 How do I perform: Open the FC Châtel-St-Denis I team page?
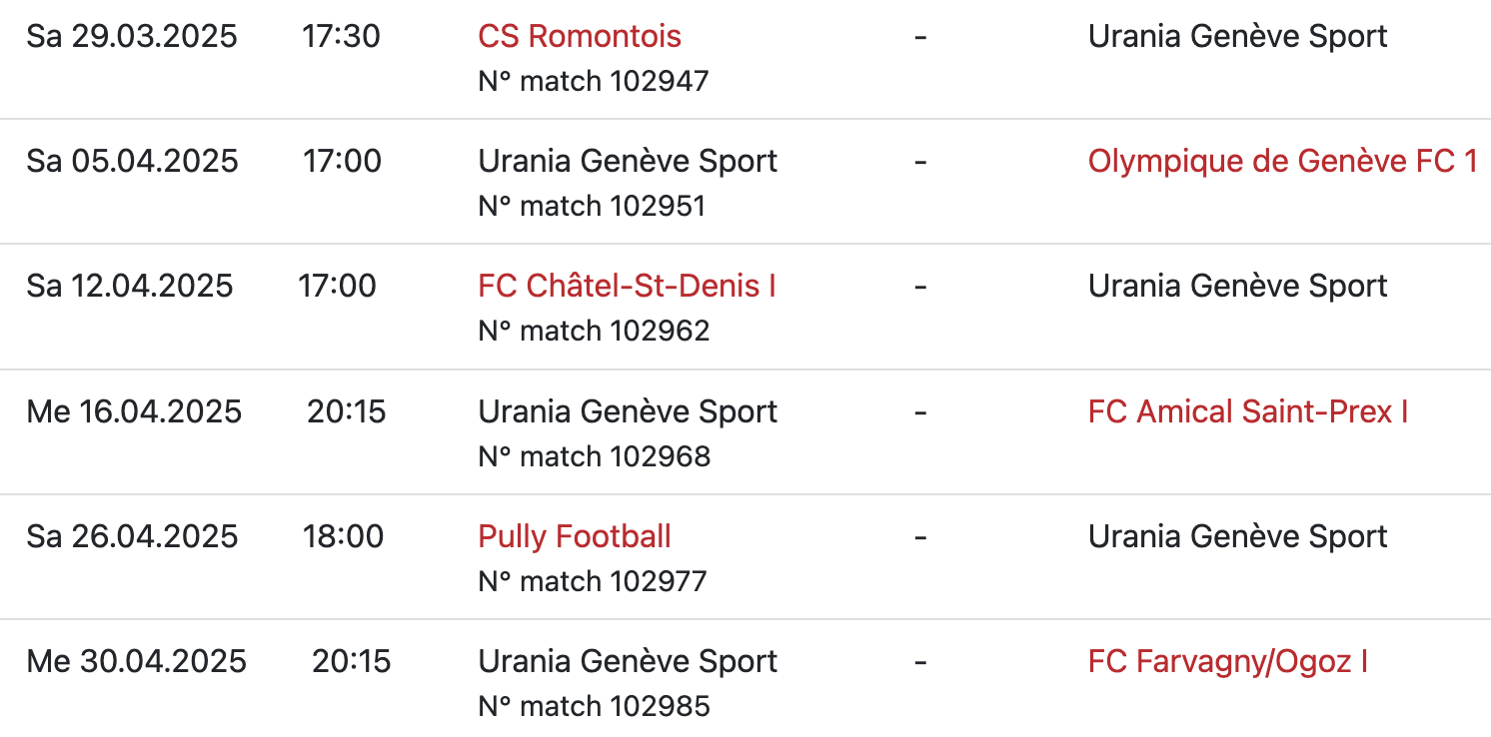[x=627, y=287]
